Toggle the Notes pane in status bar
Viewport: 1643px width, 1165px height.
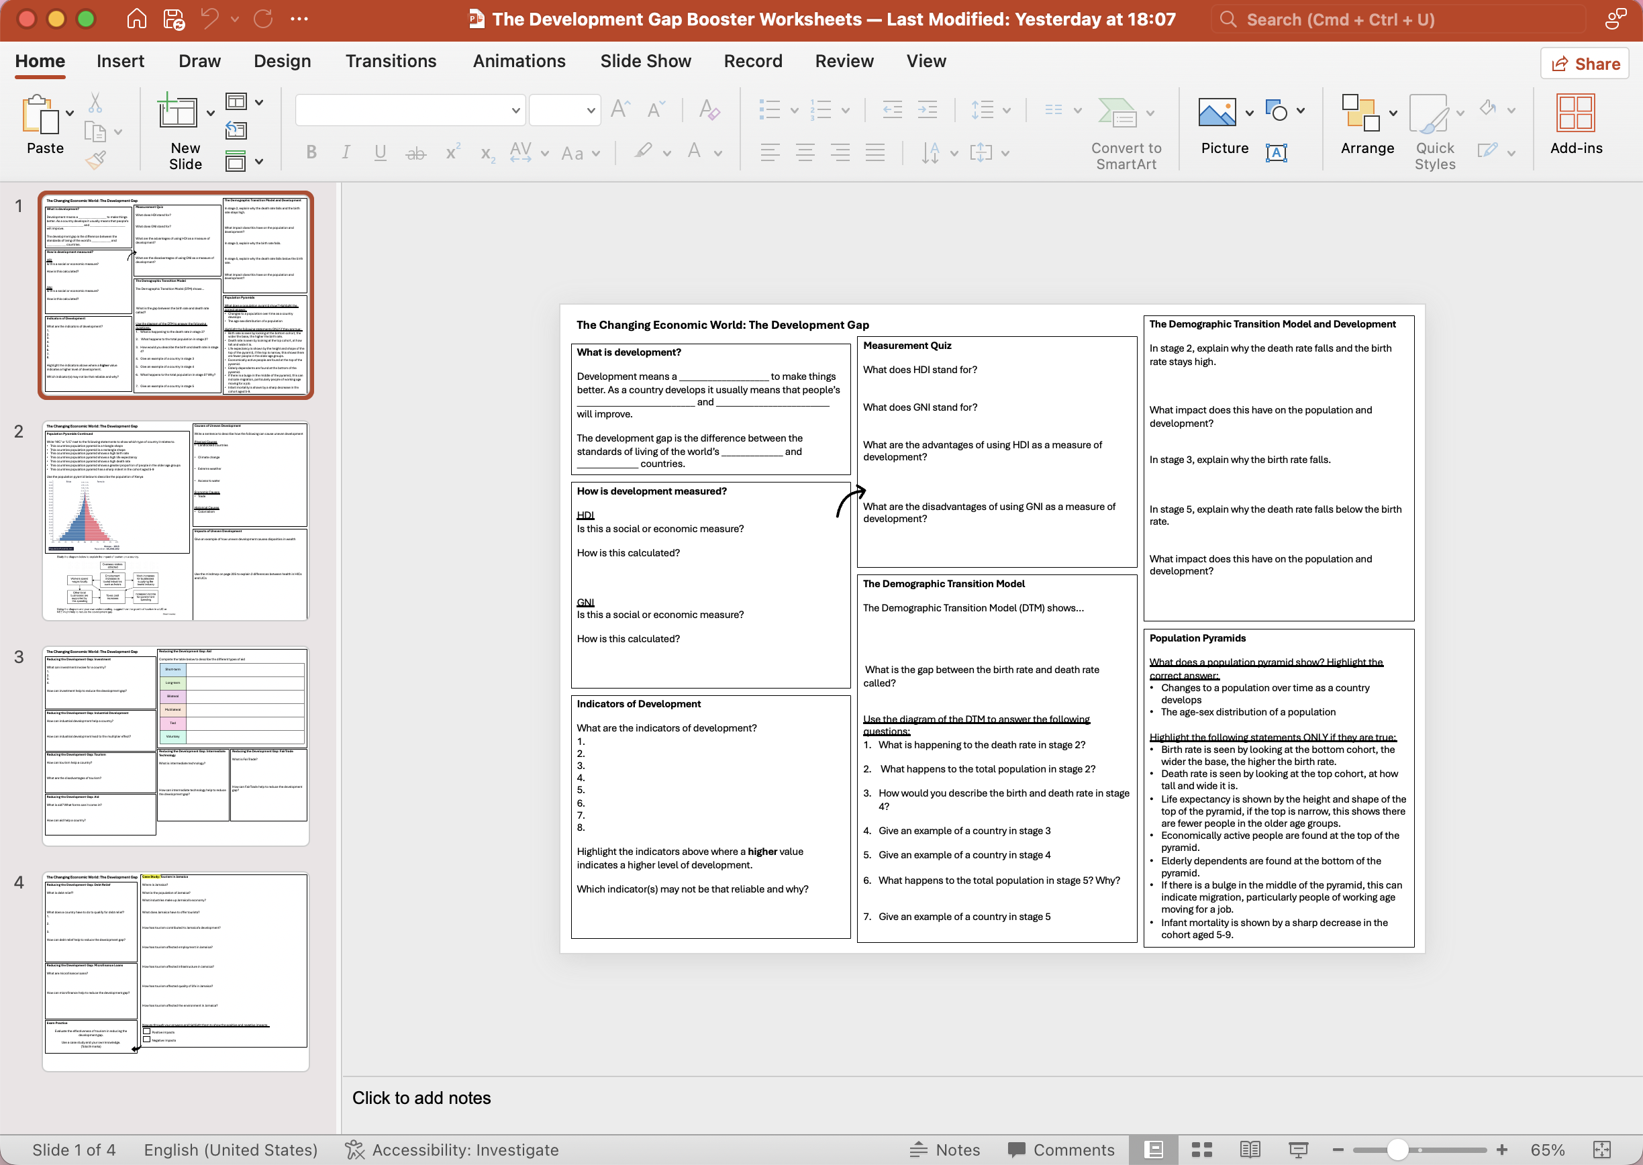pyautogui.click(x=944, y=1150)
